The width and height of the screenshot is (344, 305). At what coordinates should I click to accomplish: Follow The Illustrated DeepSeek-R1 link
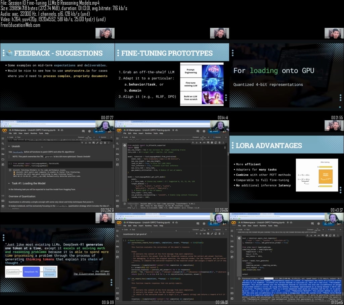pyautogui.click(x=91, y=274)
